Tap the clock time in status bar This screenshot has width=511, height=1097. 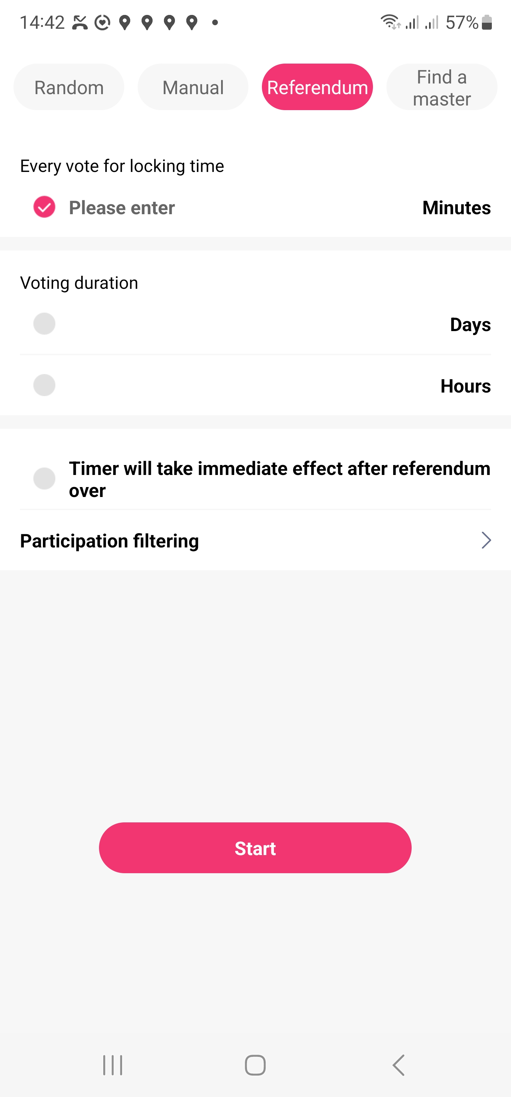(42, 22)
